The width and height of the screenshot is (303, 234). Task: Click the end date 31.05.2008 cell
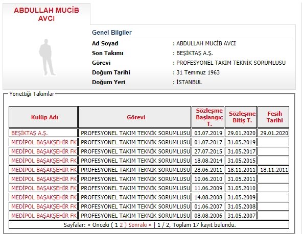coord(241,206)
